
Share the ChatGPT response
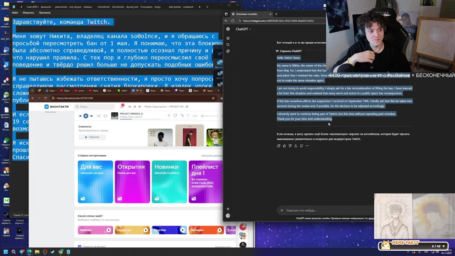(x=295, y=146)
